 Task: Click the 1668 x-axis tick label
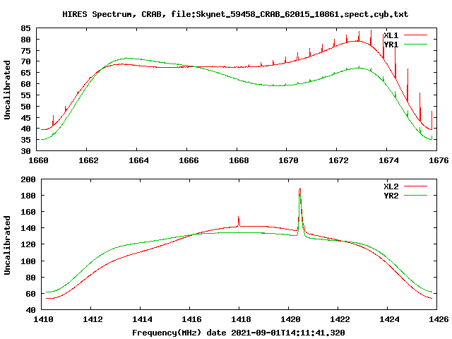click(239, 160)
